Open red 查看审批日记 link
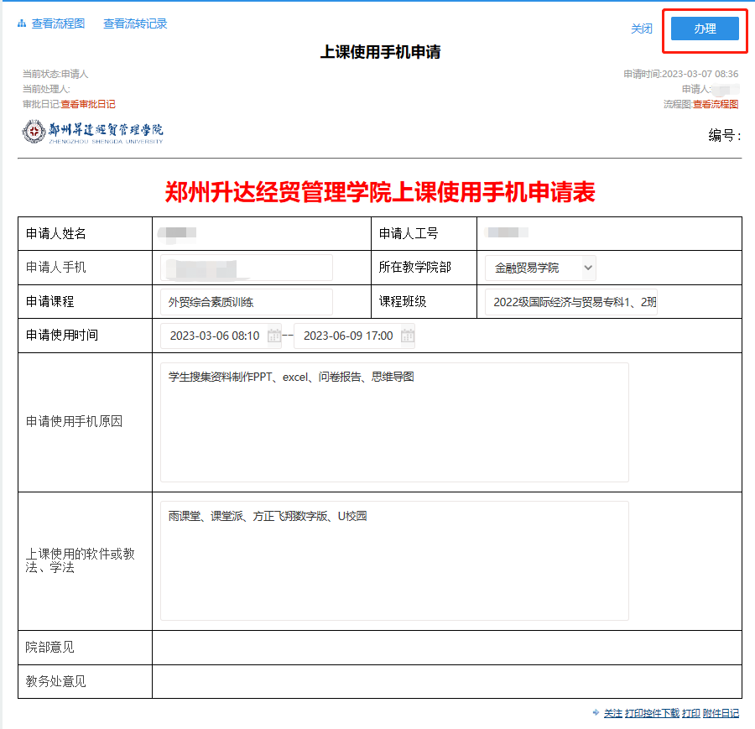 pyautogui.click(x=88, y=104)
